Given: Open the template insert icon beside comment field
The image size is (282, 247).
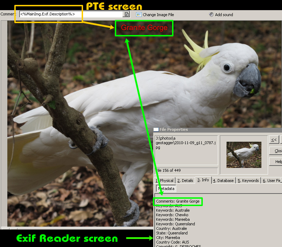Looking at the screenshot, I should tap(126, 14).
